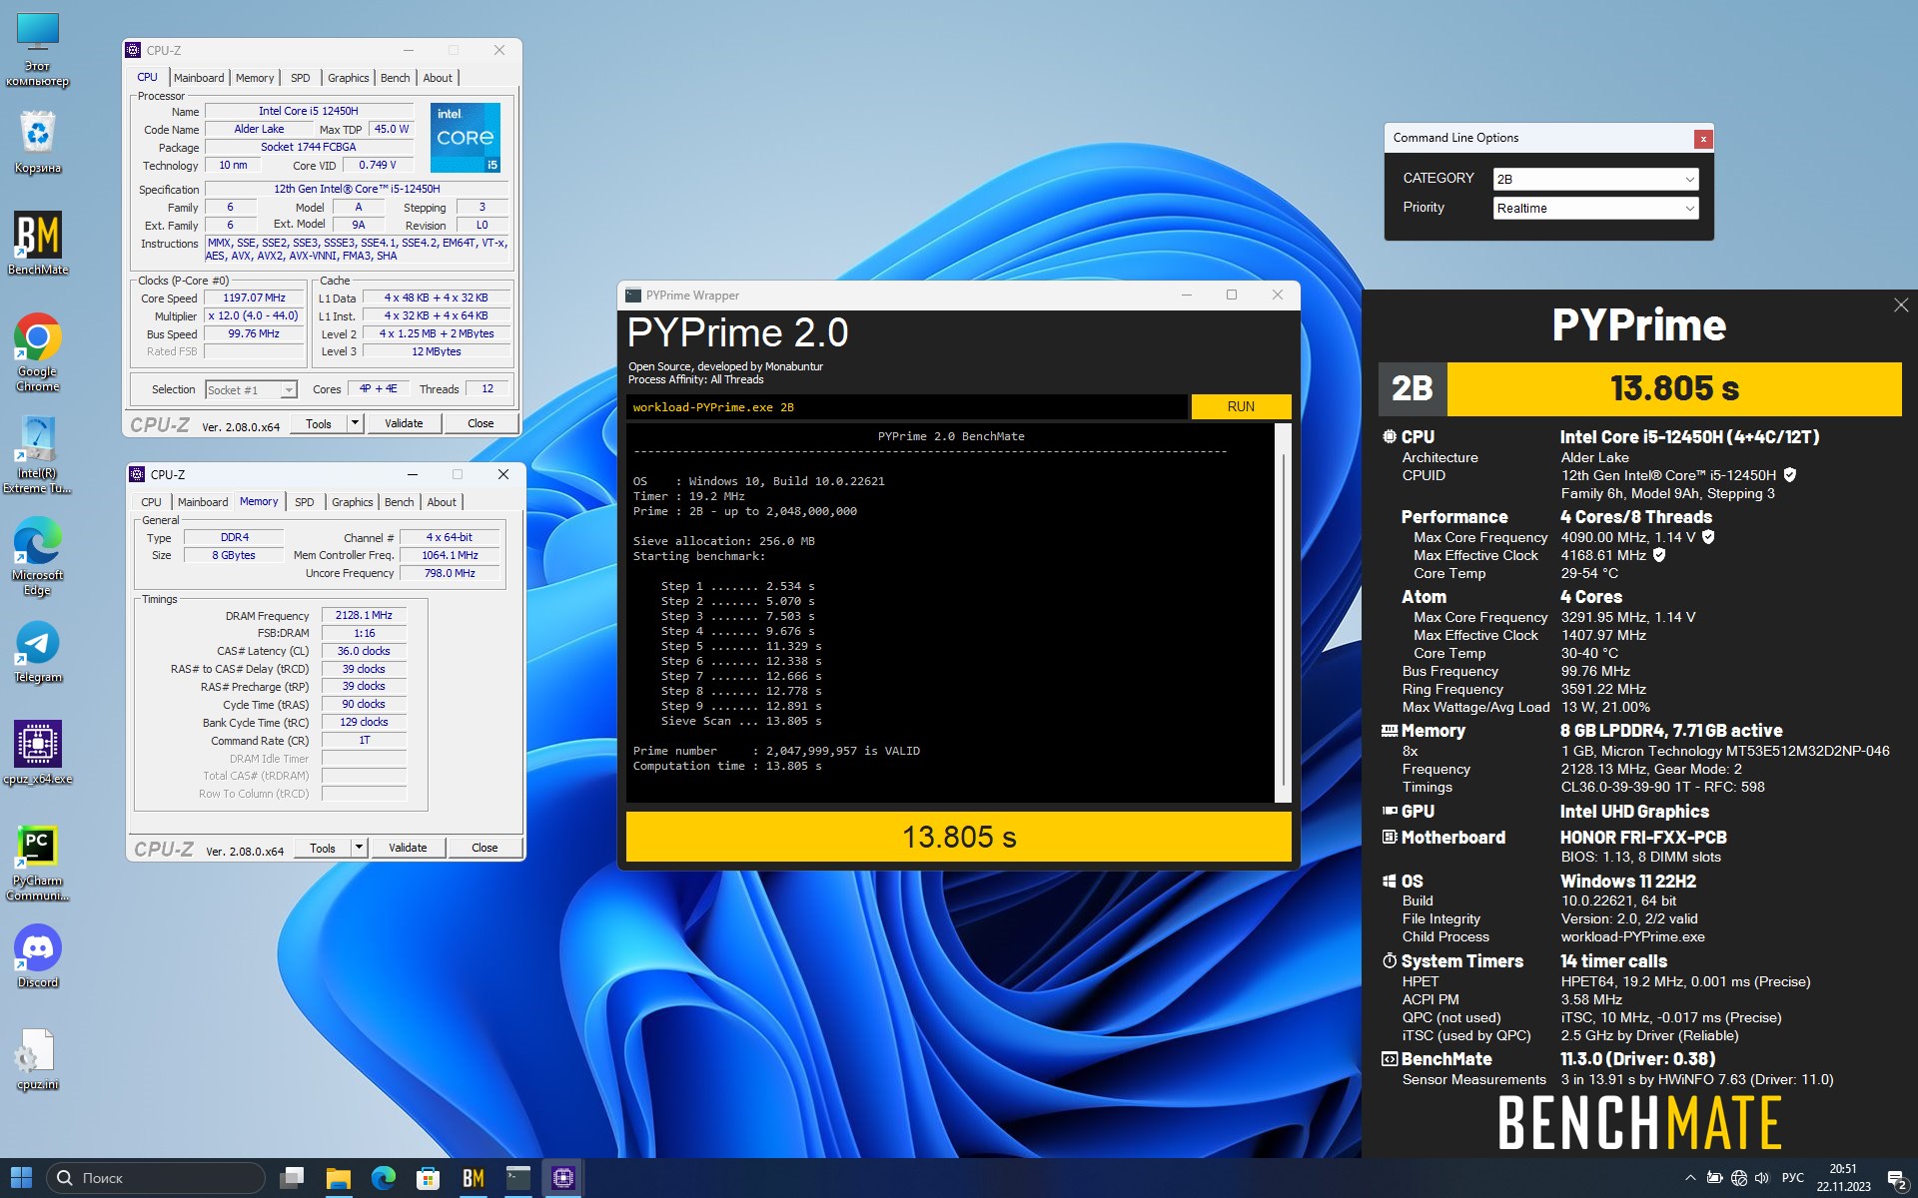1918x1198 pixels.
Task: Click the Intel Core i5 logo in CPU-Z
Action: 466,138
